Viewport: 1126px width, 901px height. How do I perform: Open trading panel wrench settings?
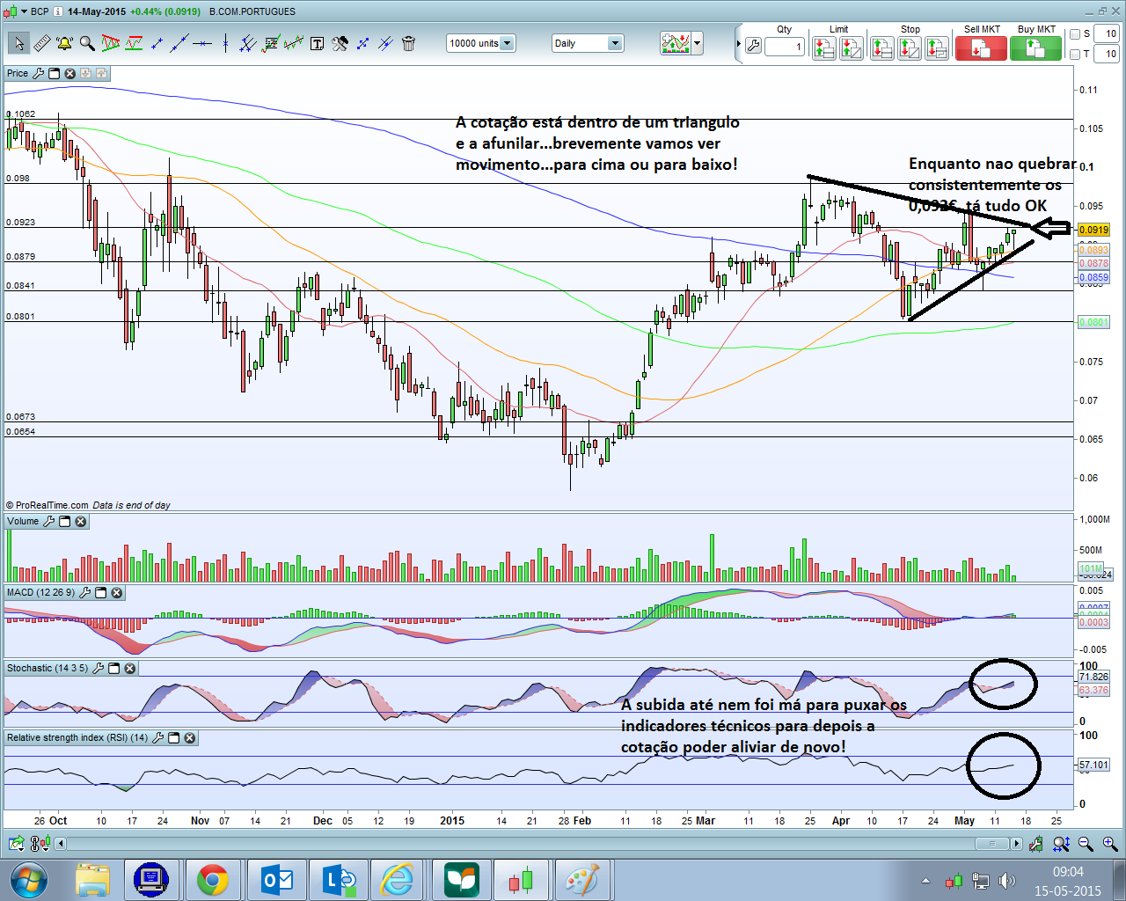click(753, 46)
